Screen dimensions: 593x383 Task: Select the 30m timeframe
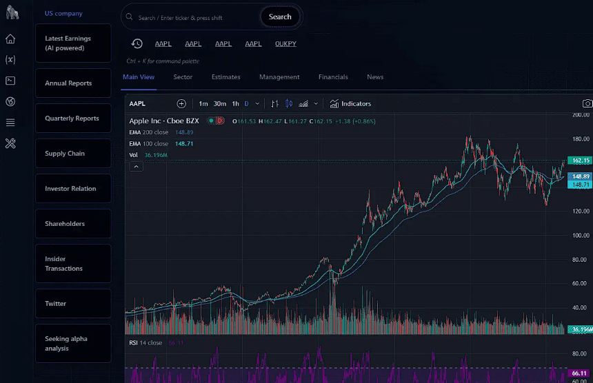(220, 103)
